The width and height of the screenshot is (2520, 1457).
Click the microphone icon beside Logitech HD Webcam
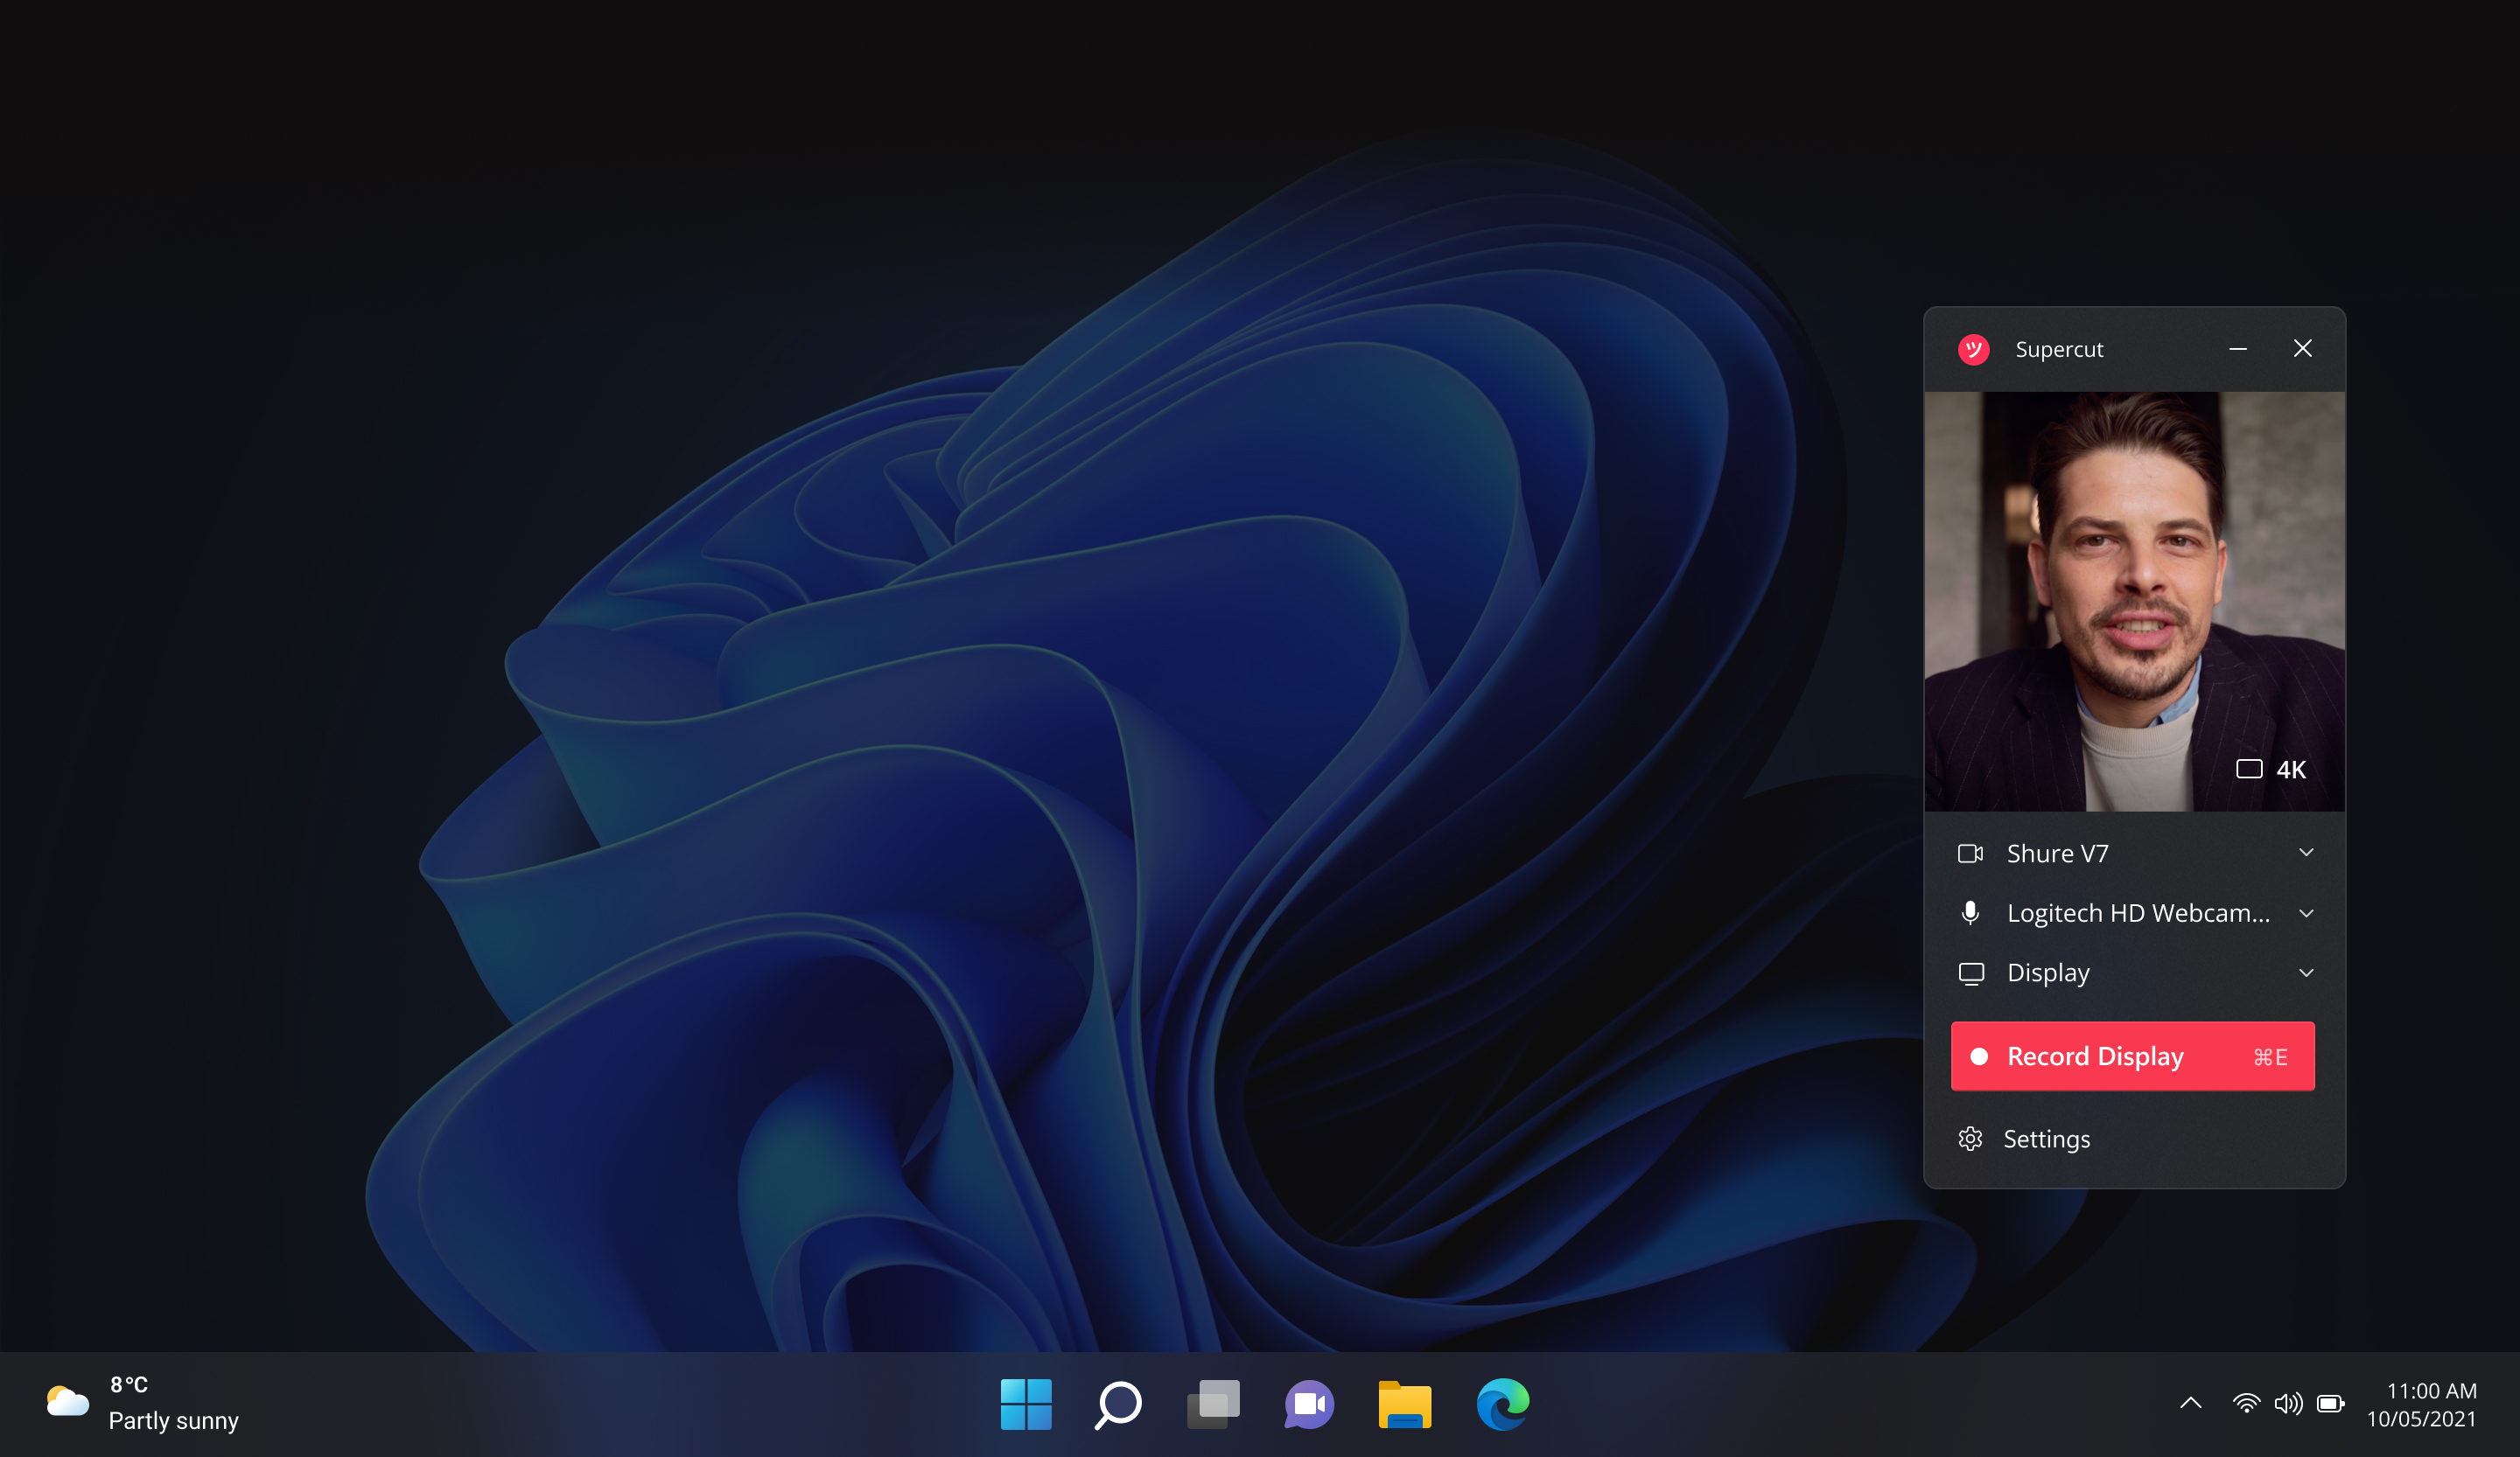1970,912
